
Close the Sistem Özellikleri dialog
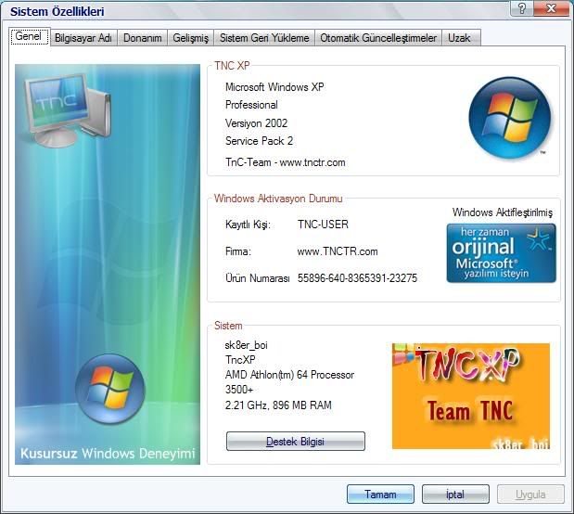tap(551, 8)
